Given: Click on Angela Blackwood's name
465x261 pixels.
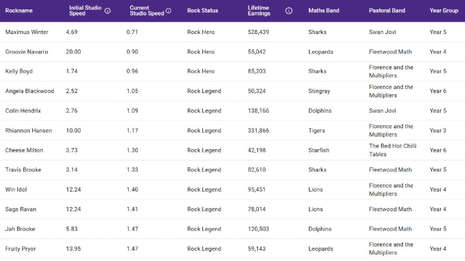Looking at the screenshot, I should (29, 91).
